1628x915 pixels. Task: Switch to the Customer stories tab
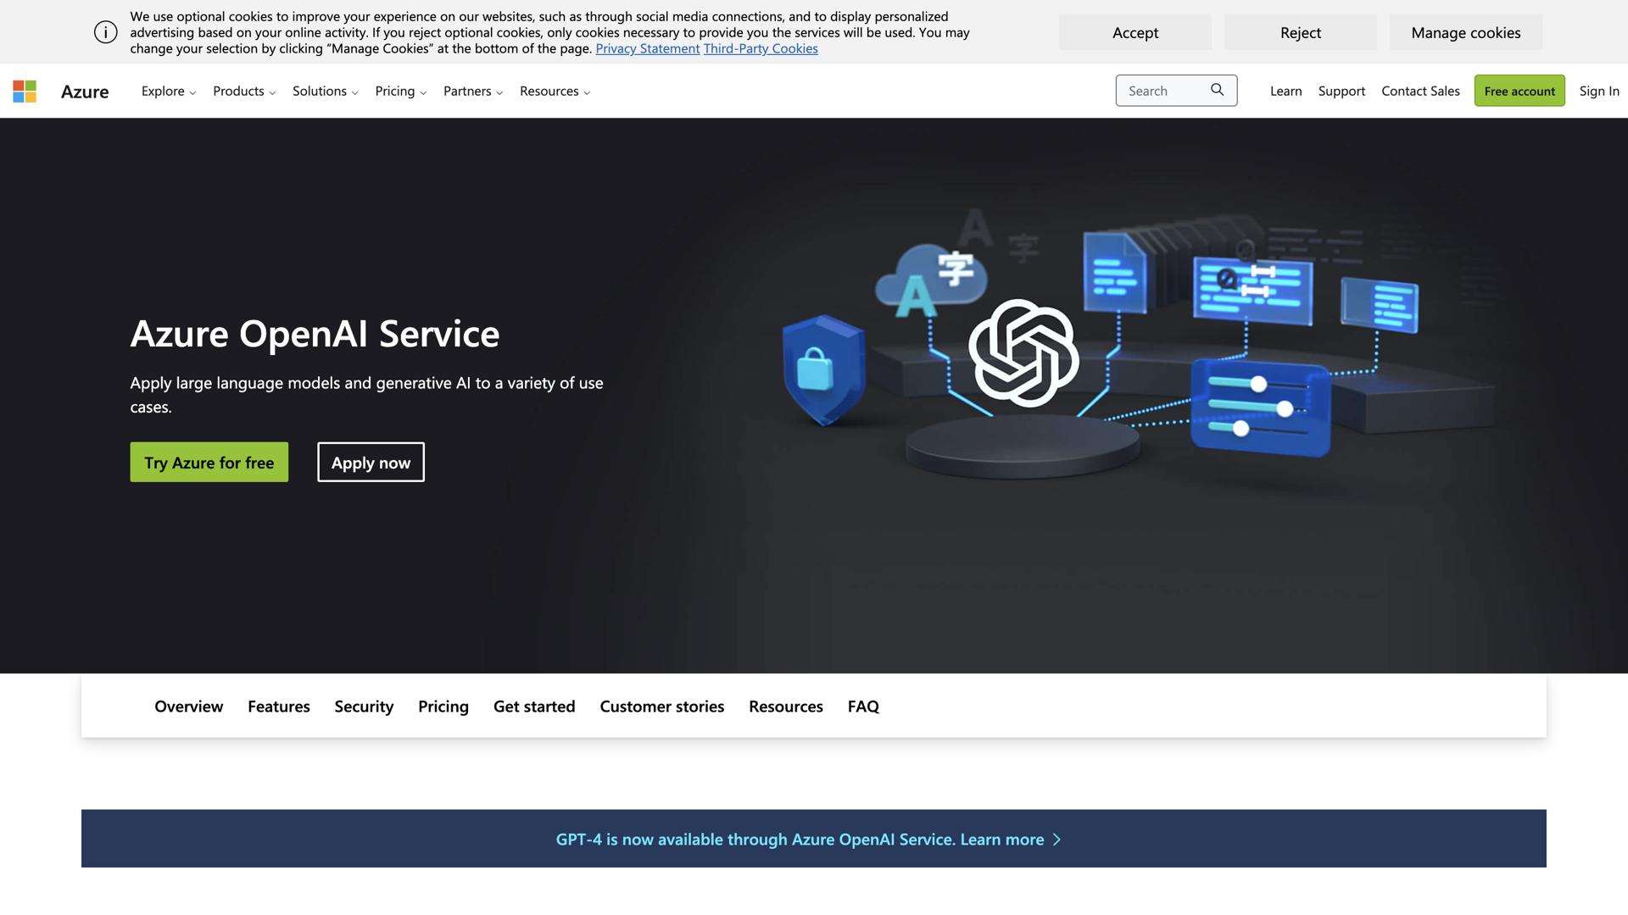[x=661, y=706]
